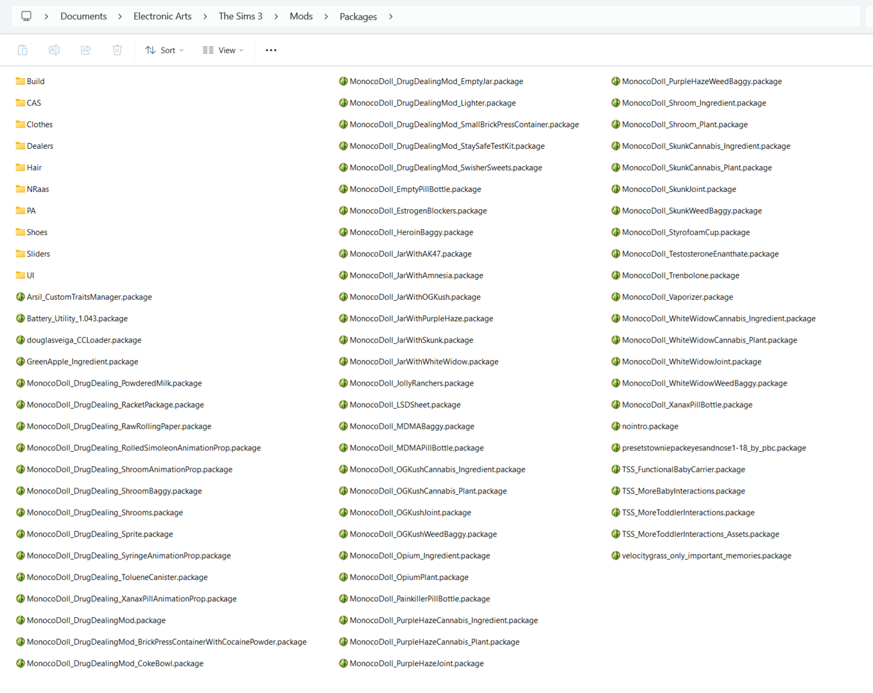Navigate to Electronic Arts in the breadcrumb
873x693 pixels.
(x=162, y=17)
